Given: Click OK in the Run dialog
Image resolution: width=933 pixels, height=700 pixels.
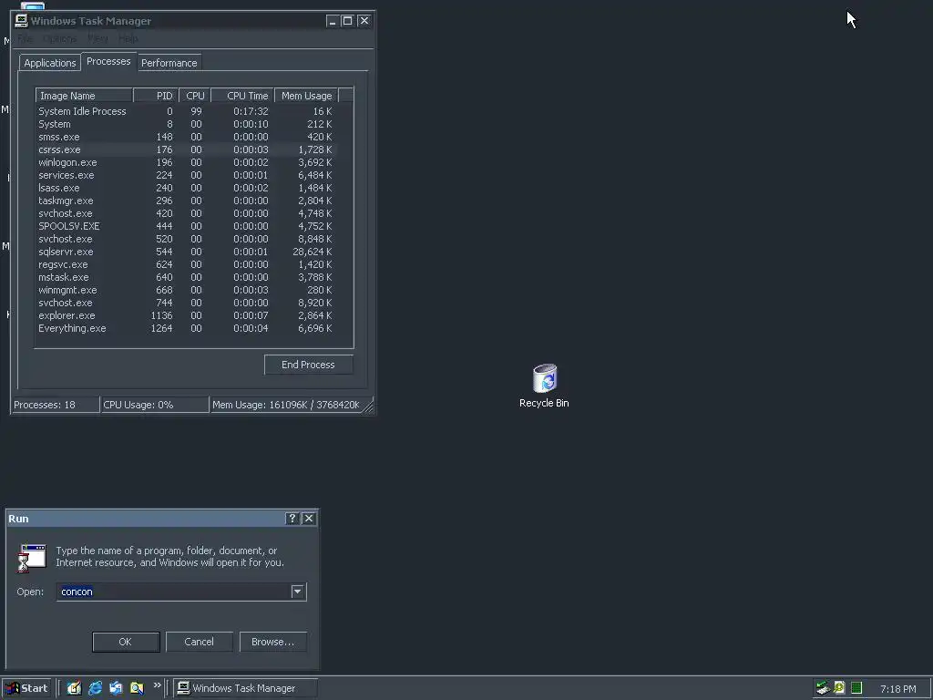Looking at the screenshot, I should tap(126, 642).
